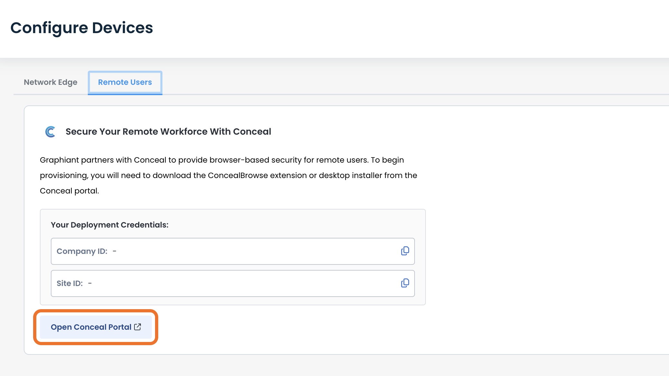Image resolution: width=669 pixels, height=376 pixels.
Task: Copy the Company ID value
Action: [x=405, y=251]
